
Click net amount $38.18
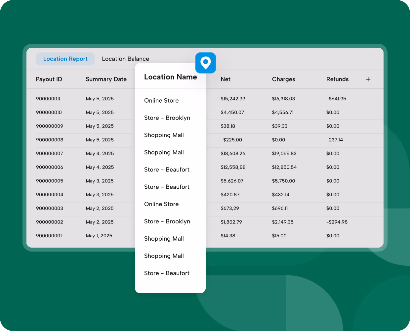coord(228,126)
